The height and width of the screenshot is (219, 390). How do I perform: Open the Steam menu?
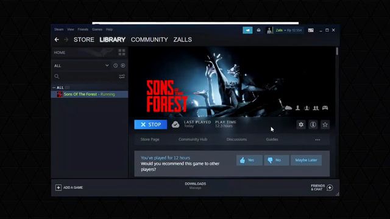(x=59, y=29)
